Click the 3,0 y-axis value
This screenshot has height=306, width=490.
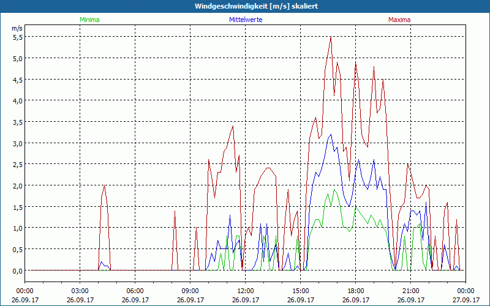[17, 143]
